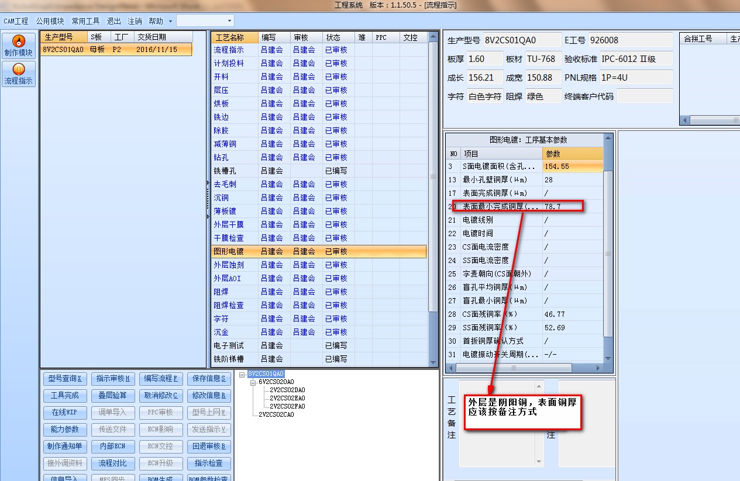Open the 流程指示 sidebar icon

tap(19, 74)
